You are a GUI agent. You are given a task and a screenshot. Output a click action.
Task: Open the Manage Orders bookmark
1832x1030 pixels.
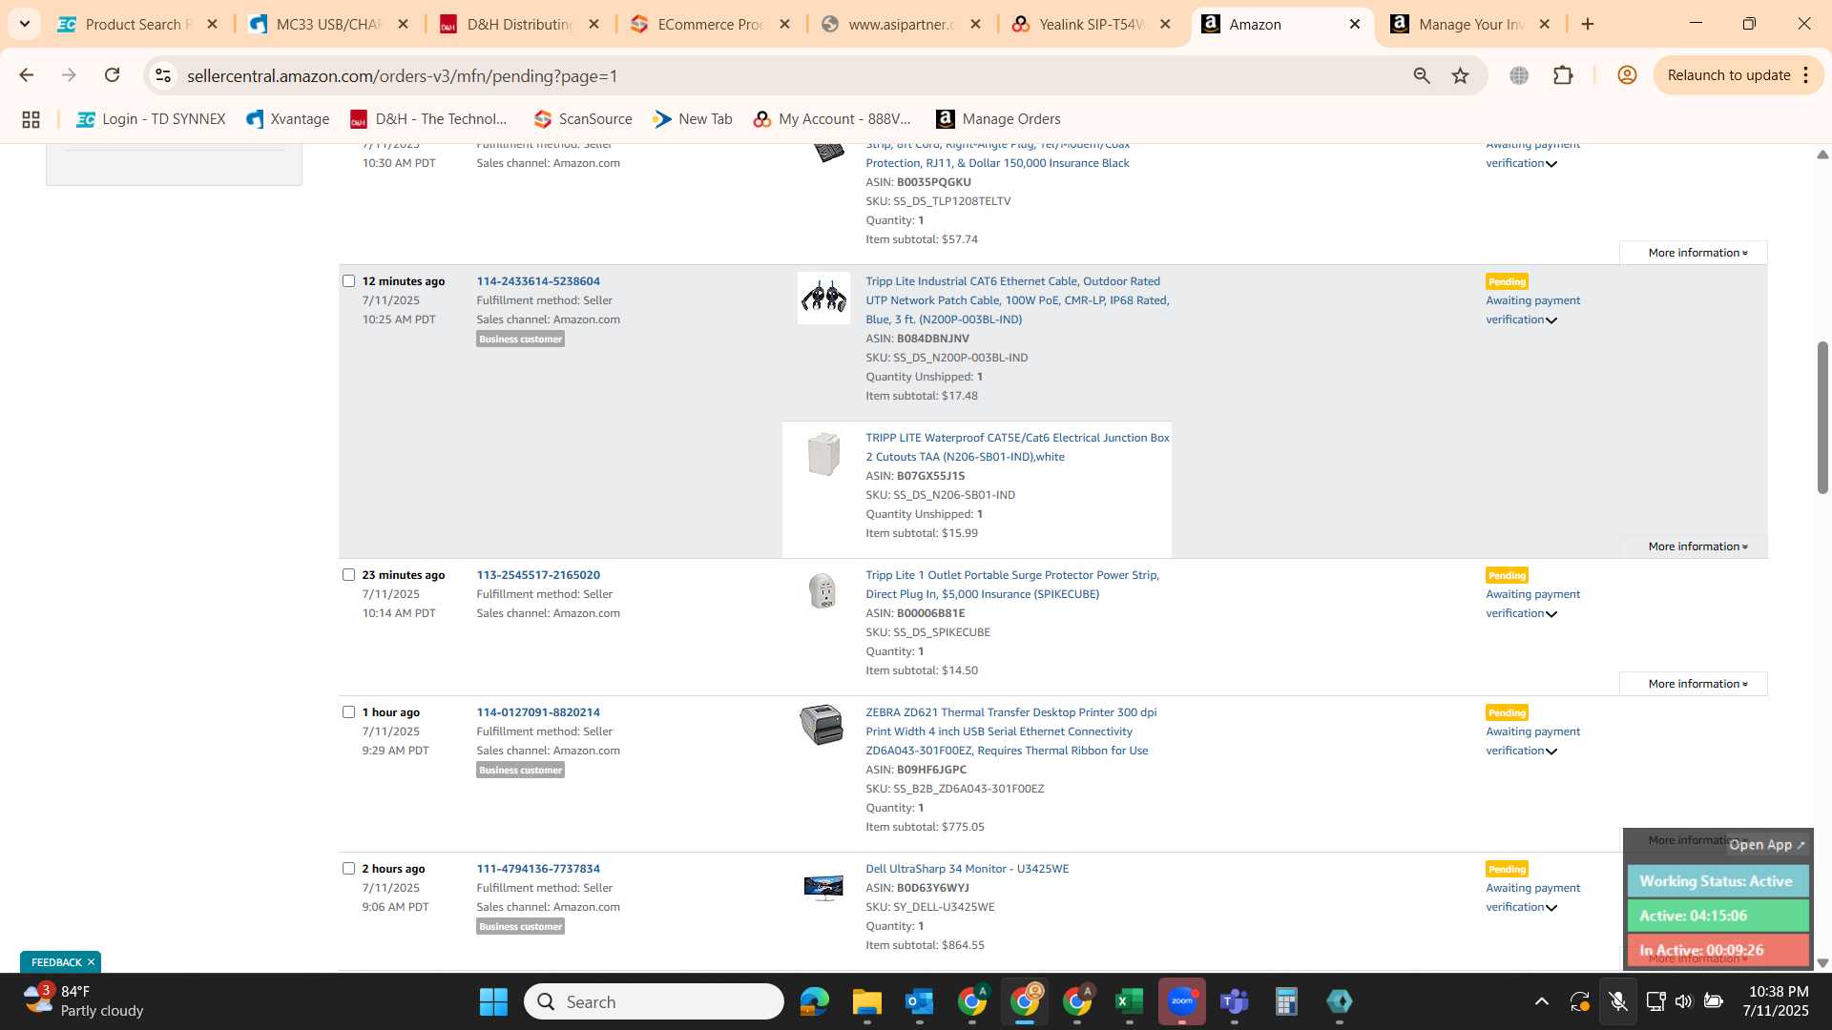999,119
